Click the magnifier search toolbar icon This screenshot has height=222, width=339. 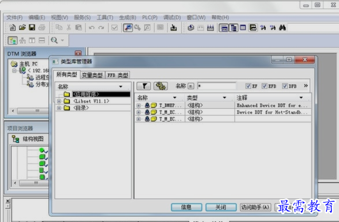point(128,28)
